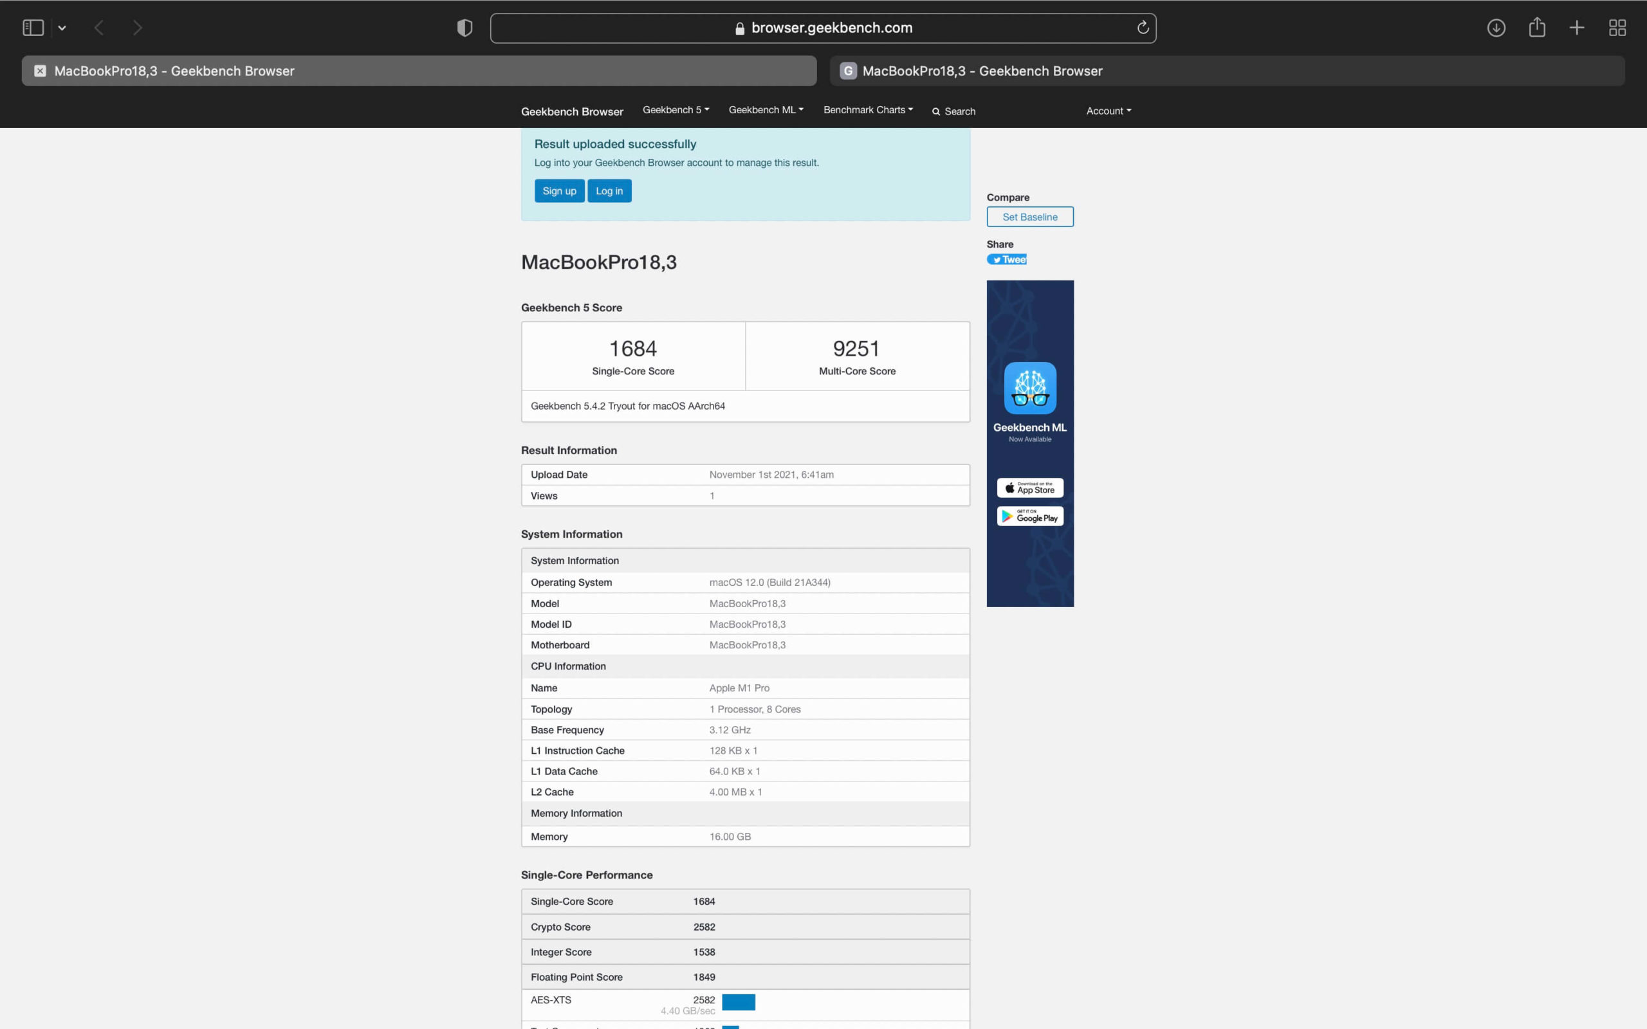
Task: Close the first MacBookPro18,3 tab
Action: point(40,71)
